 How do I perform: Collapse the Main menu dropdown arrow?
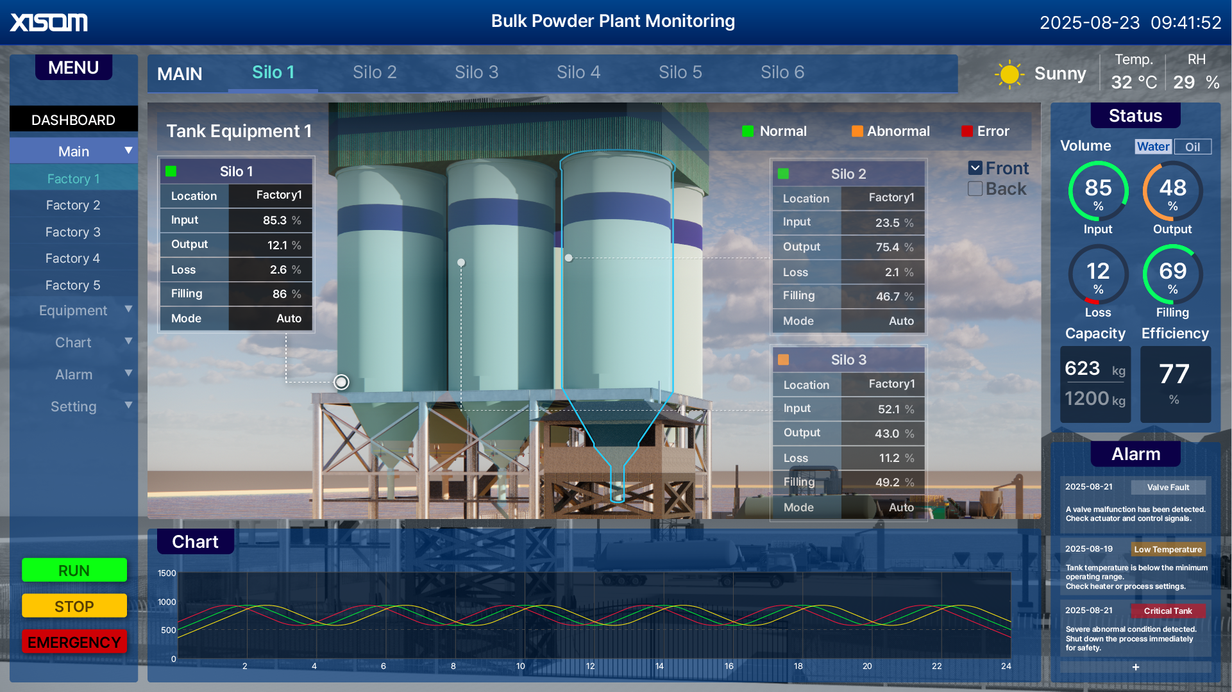(x=128, y=151)
